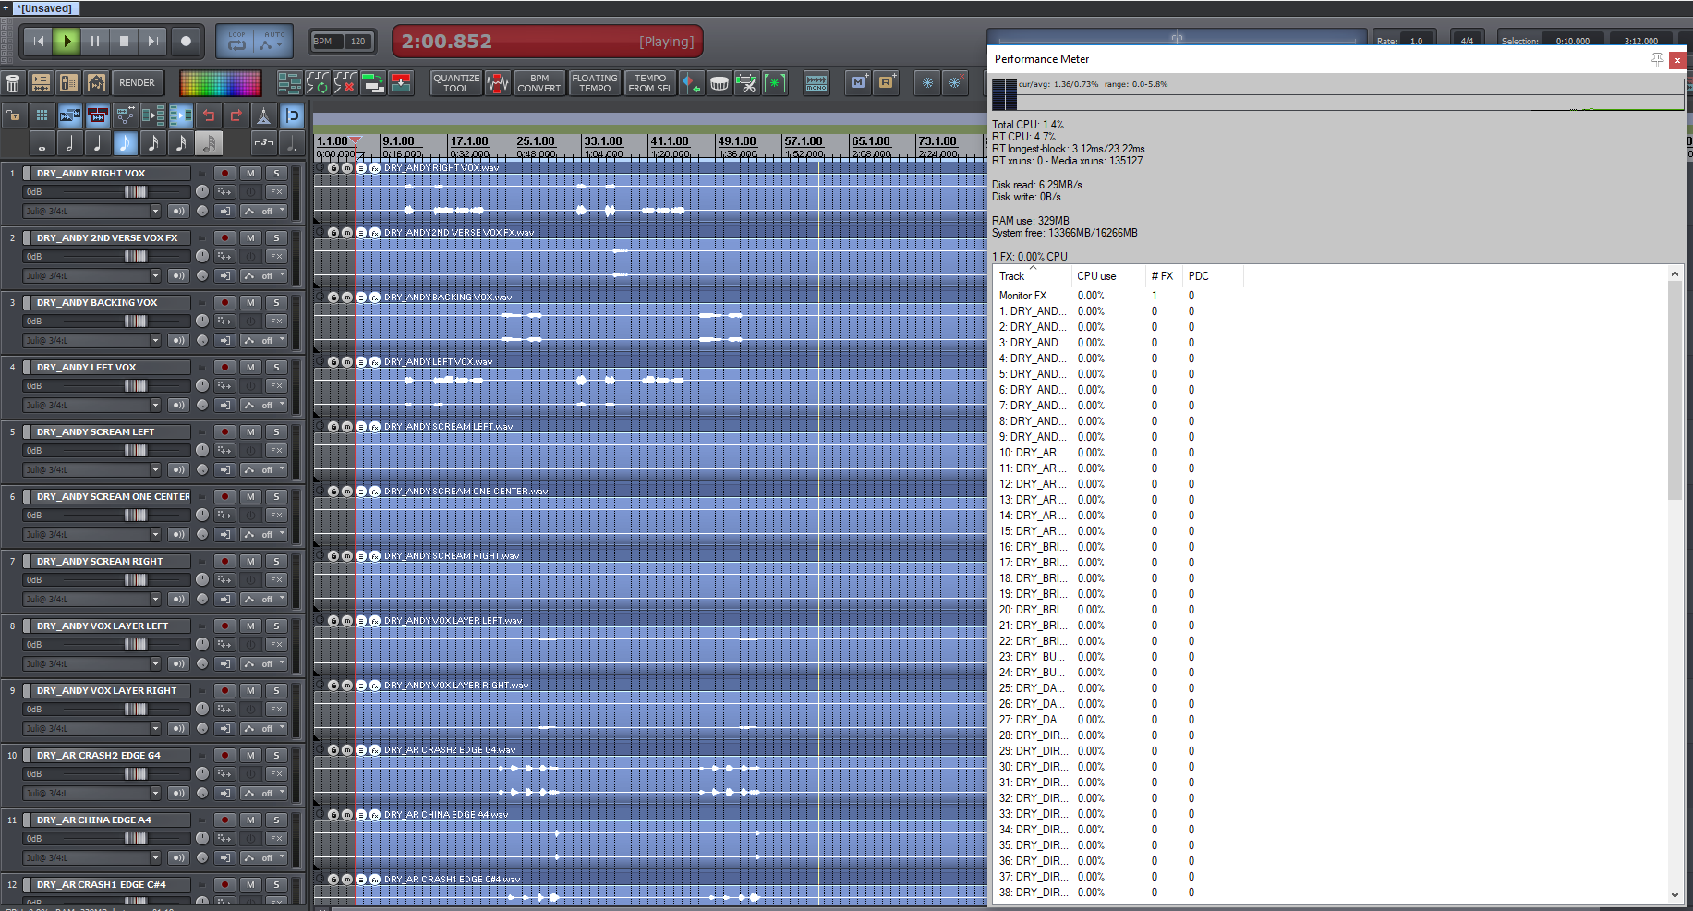Click the drum icon in the toolbar
Screen dimensions: 1693x911
coord(720,83)
